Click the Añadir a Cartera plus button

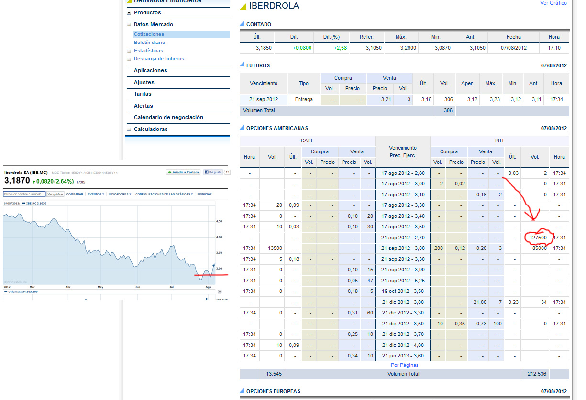click(183, 172)
